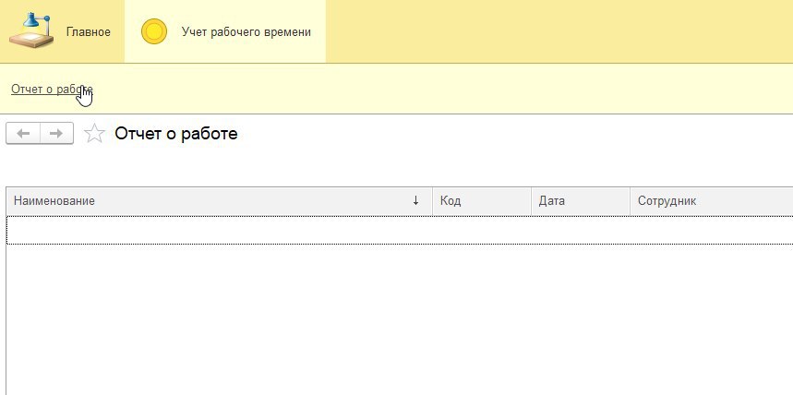Select the empty first row of the list
793x395 pixels.
[x=400, y=230]
